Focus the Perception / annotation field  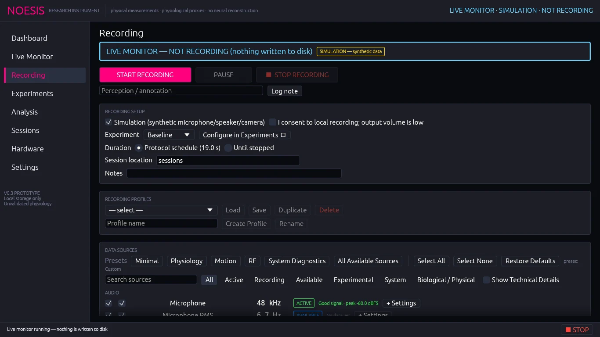181,91
